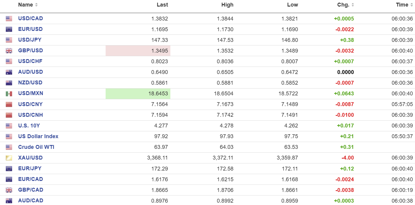Open the USD/CHF pair link

[30, 61]
